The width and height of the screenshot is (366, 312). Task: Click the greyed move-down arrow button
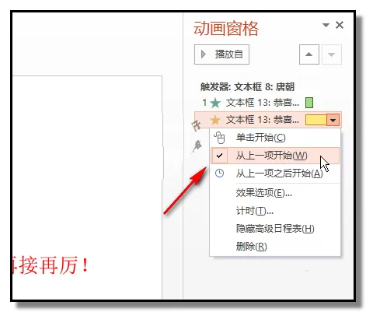pos(332,54)
